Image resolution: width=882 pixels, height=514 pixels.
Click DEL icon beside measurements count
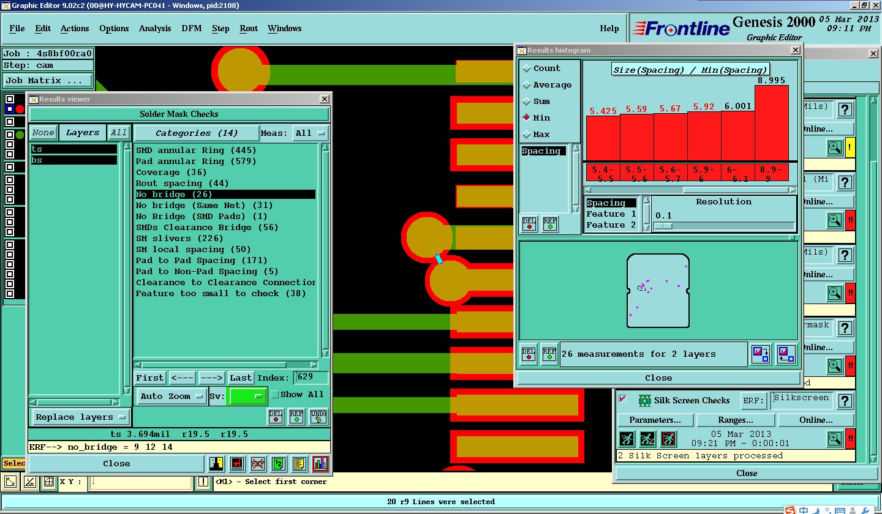click(529, 354)
